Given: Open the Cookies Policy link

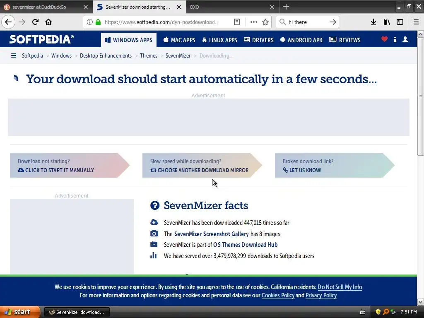Looking at the screenshot, I should click(x=278, y=295).
